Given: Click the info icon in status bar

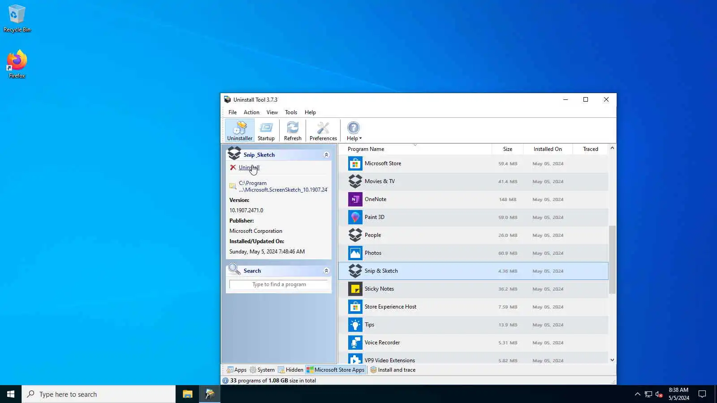Looking at the screenshot, I should (x=225, y=381).
